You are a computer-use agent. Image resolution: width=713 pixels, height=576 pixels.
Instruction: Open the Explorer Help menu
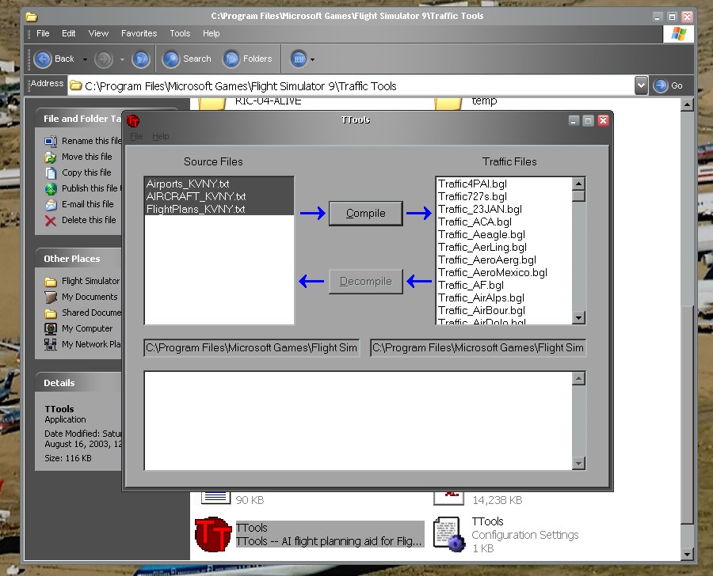[211, 33]
